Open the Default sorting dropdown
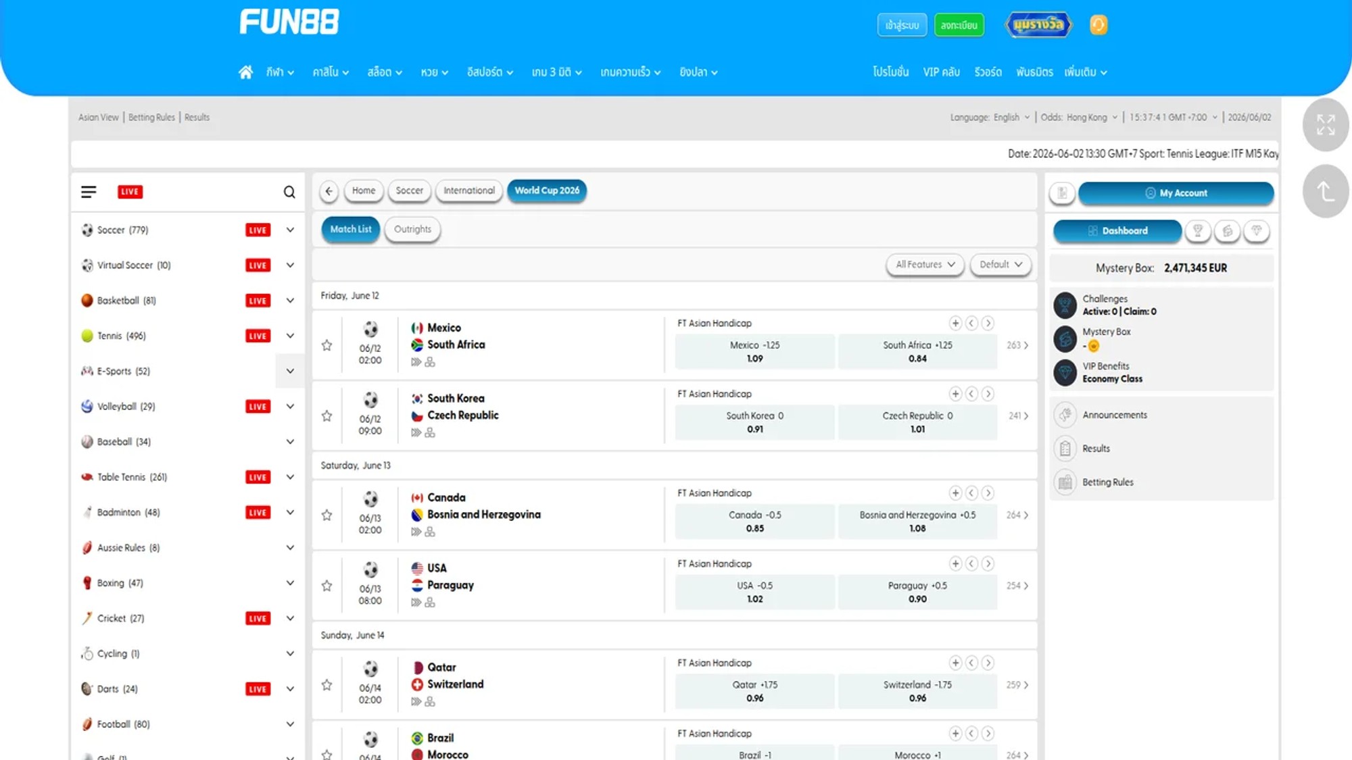 (1000, 265)
